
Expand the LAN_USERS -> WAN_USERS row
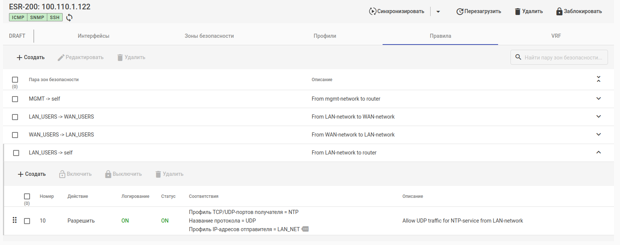click(x=599, y=116)
